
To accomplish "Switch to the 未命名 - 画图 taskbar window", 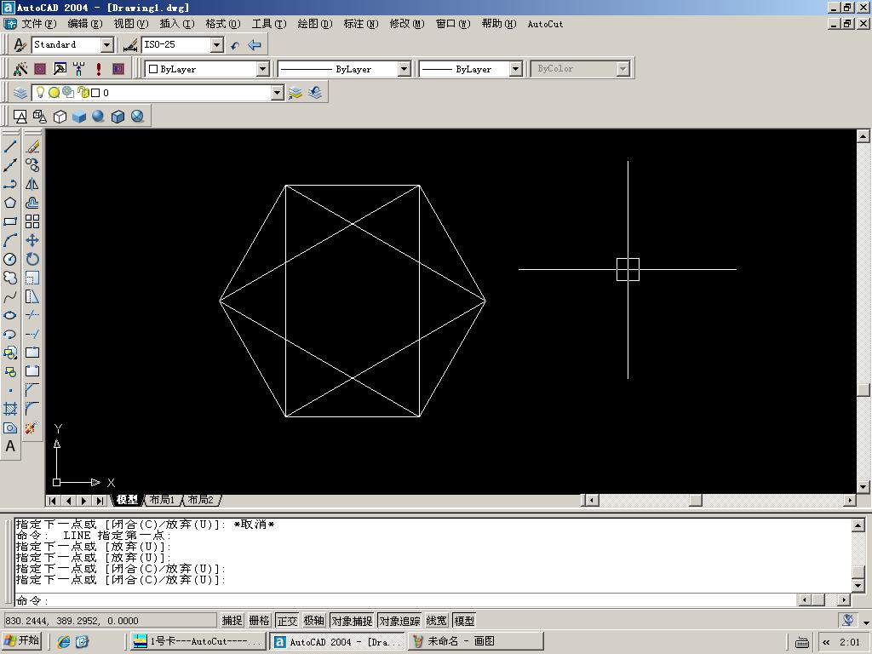I will [460, 641].
